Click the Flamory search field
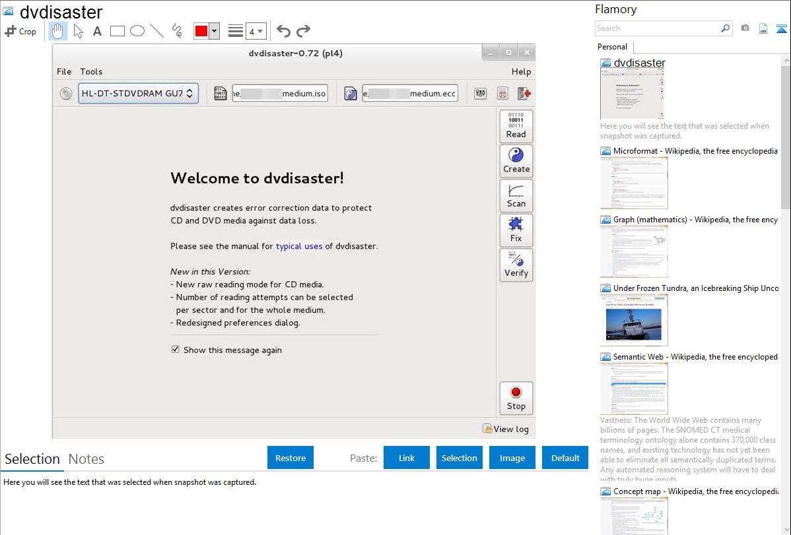Viewport: 791px width, 535px height. 658,28
